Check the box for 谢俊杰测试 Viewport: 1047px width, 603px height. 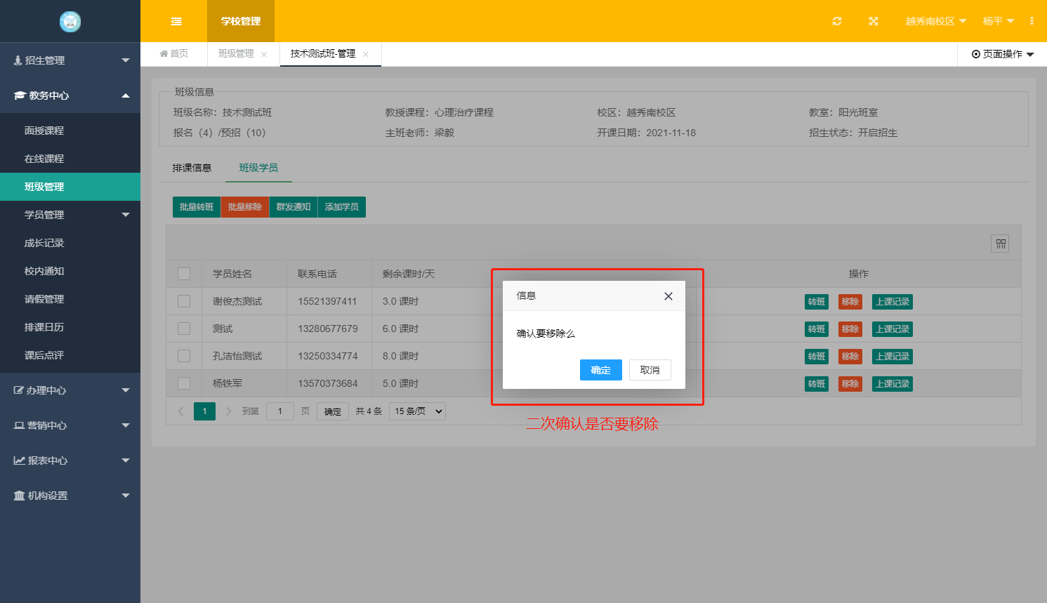pos(184,301)
